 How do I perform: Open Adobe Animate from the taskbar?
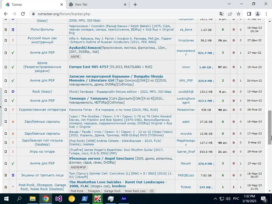point(124,199)
